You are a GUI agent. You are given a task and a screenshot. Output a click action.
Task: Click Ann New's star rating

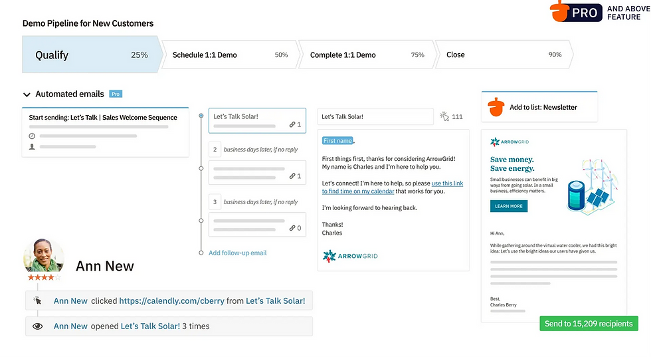[44, 277]
